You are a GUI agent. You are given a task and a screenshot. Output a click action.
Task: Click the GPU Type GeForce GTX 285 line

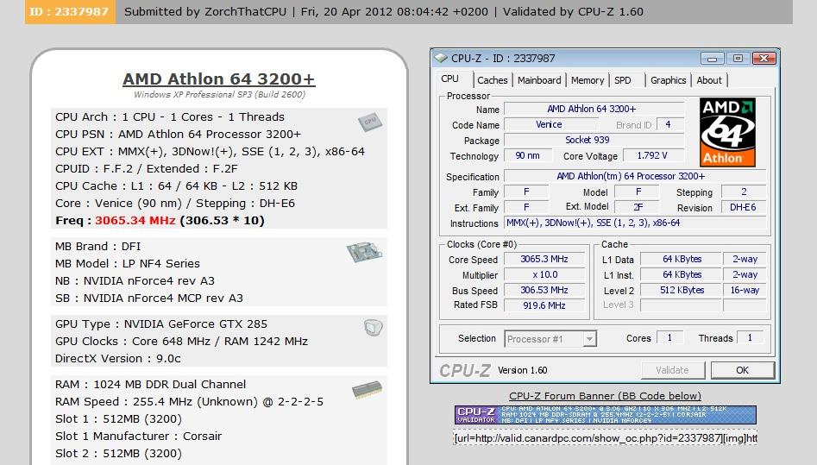pos(161,324)
